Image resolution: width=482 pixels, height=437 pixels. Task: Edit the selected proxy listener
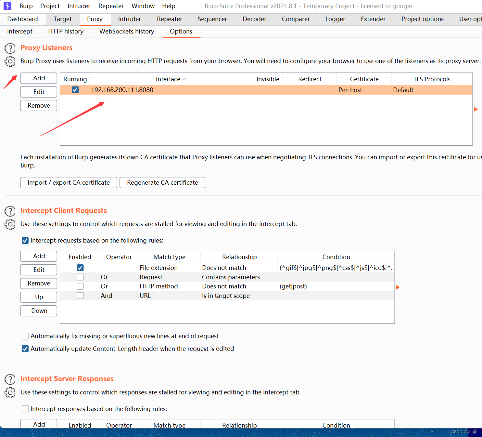39,92
